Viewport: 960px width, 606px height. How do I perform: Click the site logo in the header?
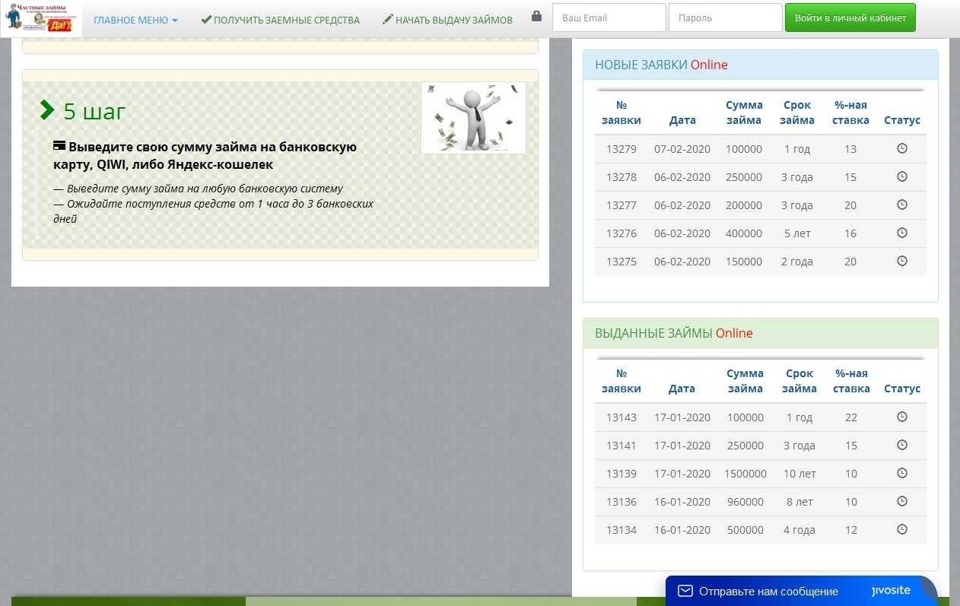tap(41, 19)
